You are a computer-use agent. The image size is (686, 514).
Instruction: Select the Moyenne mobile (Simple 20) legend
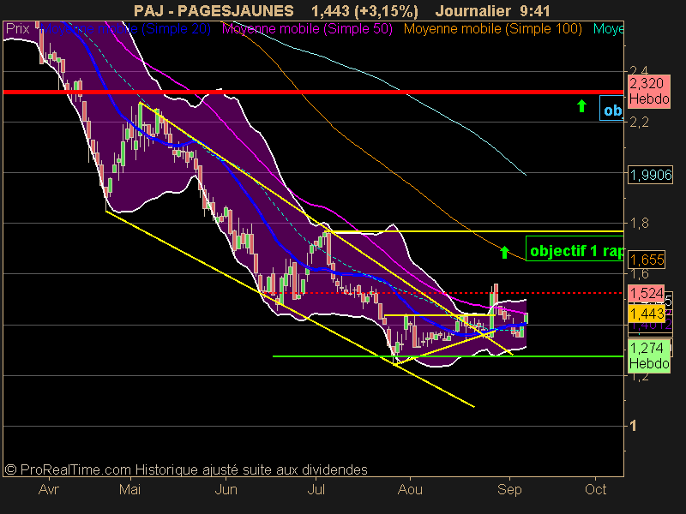126,29
